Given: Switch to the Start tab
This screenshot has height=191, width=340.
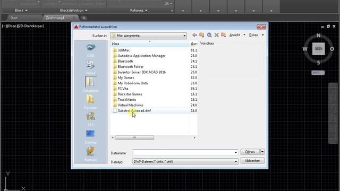Looking at the screenshot, I should [x=14, y=18].
